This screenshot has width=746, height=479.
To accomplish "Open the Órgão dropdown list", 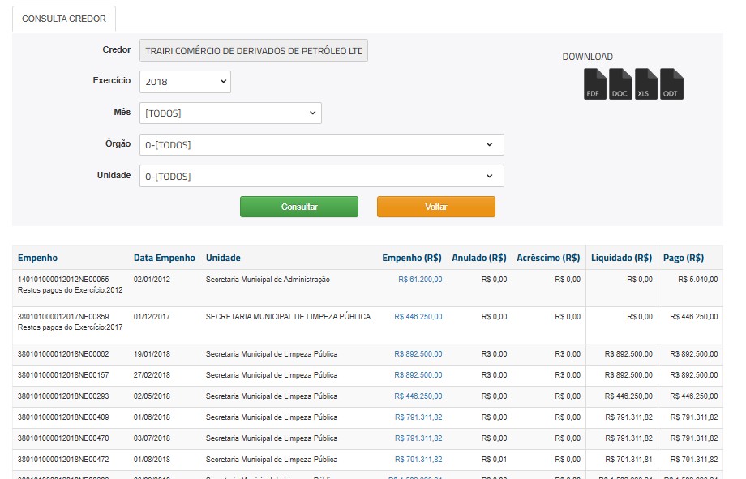I will pos(321,145).
